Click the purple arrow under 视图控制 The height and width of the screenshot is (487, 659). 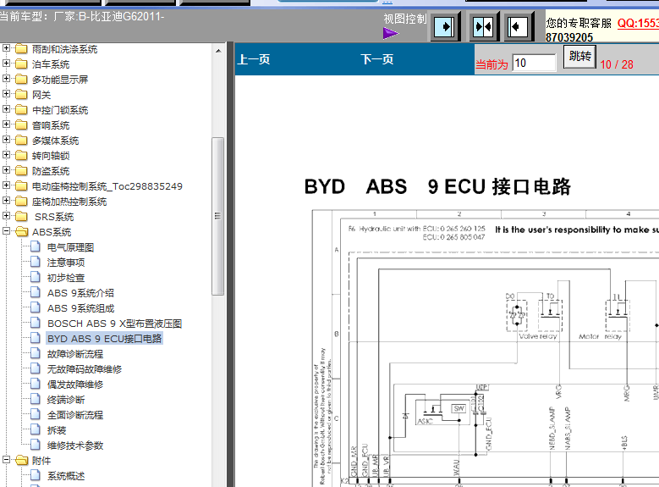point(391,33)
